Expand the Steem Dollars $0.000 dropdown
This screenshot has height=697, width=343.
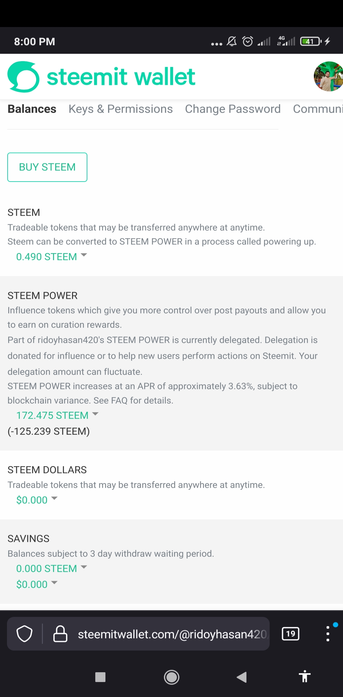[x=37, y=500]
